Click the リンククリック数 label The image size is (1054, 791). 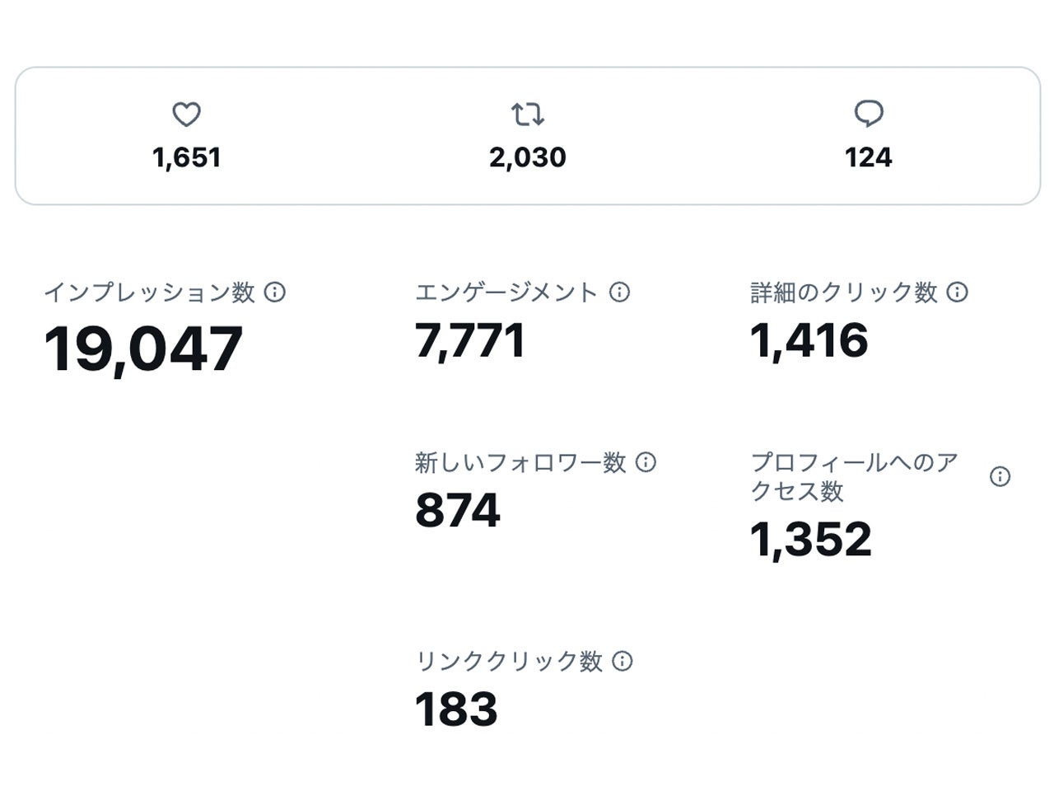[x=509, y=661]
